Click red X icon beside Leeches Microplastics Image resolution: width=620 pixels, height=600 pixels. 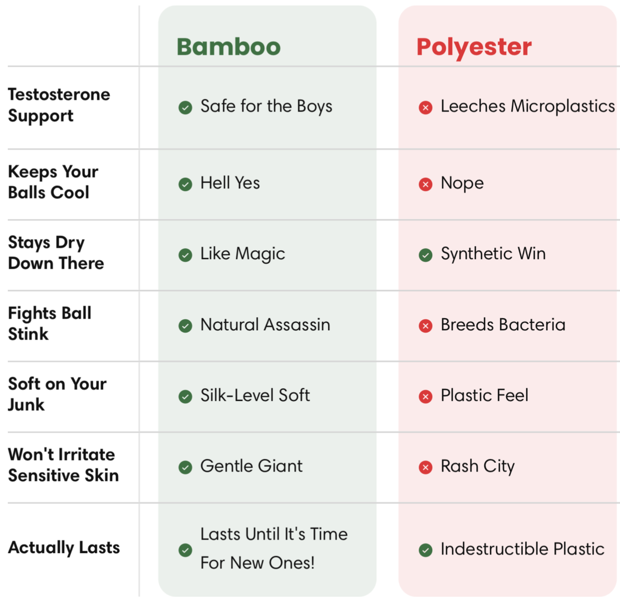tap(425, 107)
